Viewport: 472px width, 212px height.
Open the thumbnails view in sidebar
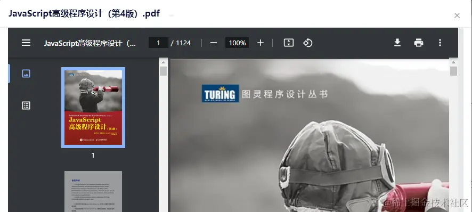click(x=26, y=74)
